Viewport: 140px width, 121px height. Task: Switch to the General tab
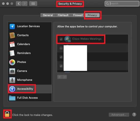[x=48, y=15]
